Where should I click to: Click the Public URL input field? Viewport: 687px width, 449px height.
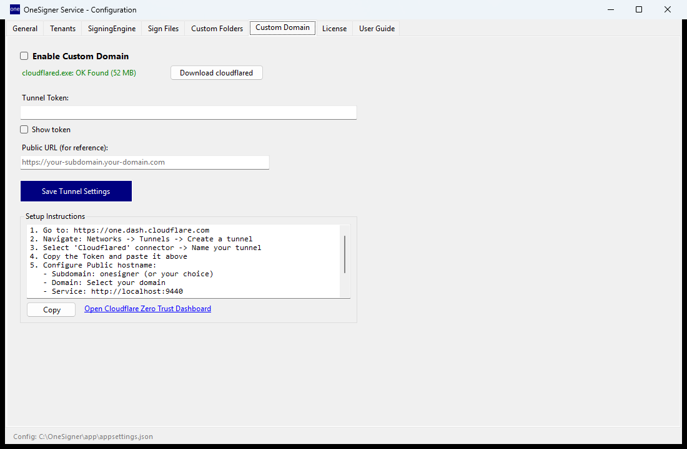point(145,162)
